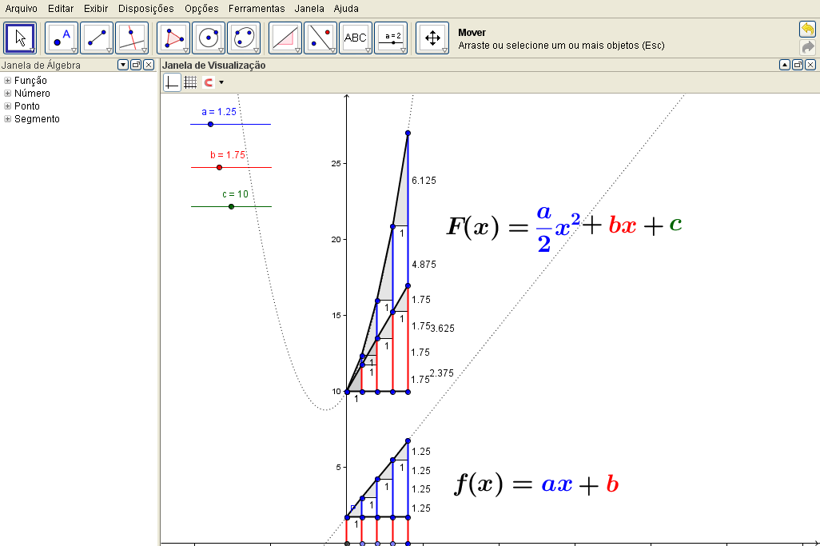Open the point capturing dropdown arrow
Screen dimensions: 820x546
pyautogui.click(x=221, y=82)
